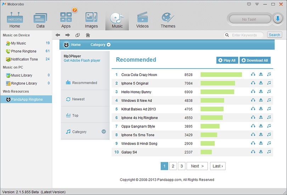The height and width of the screenshot is (195, 287).
Task: Jump to the Last page
Action: coord(218,166)
